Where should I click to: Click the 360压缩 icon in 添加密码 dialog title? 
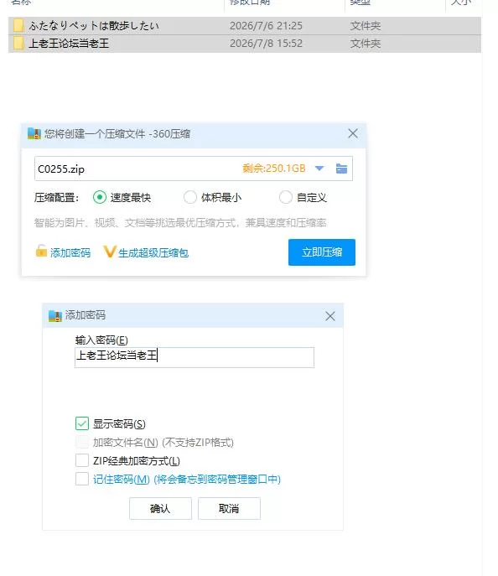(55, 315)
